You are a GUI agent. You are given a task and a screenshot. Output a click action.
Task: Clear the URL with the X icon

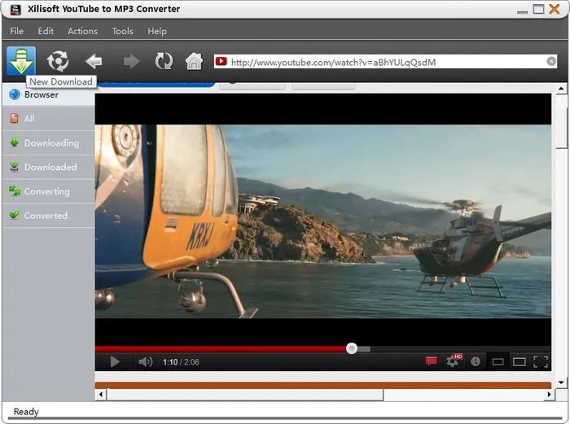coord(551,61)
